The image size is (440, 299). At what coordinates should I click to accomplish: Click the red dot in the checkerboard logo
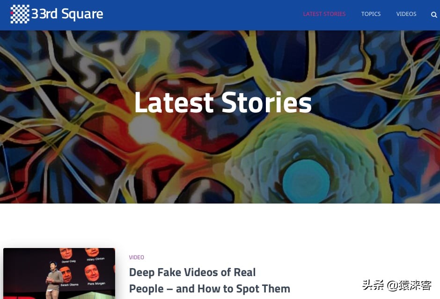12,13
